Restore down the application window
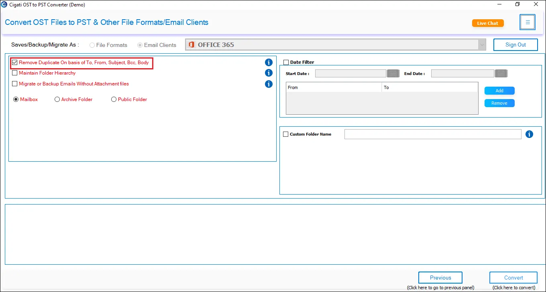546x292 pixels. coord(517,4)
